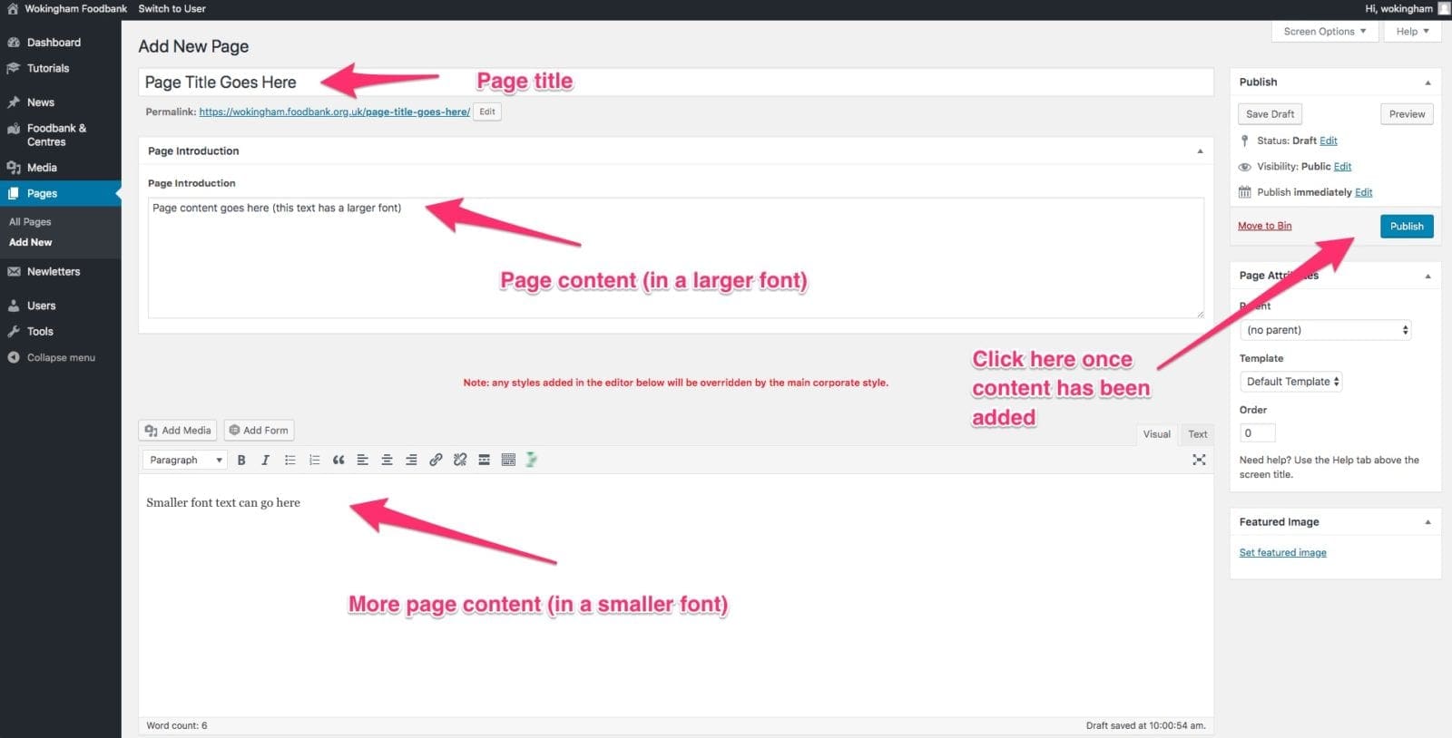Collapse the Featured Image panel

(x=1427, y=522)
